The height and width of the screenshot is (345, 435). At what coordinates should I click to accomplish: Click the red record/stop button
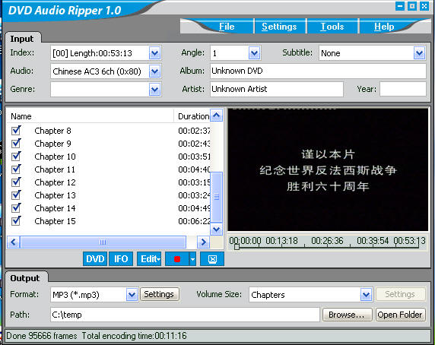coord(177,259)
